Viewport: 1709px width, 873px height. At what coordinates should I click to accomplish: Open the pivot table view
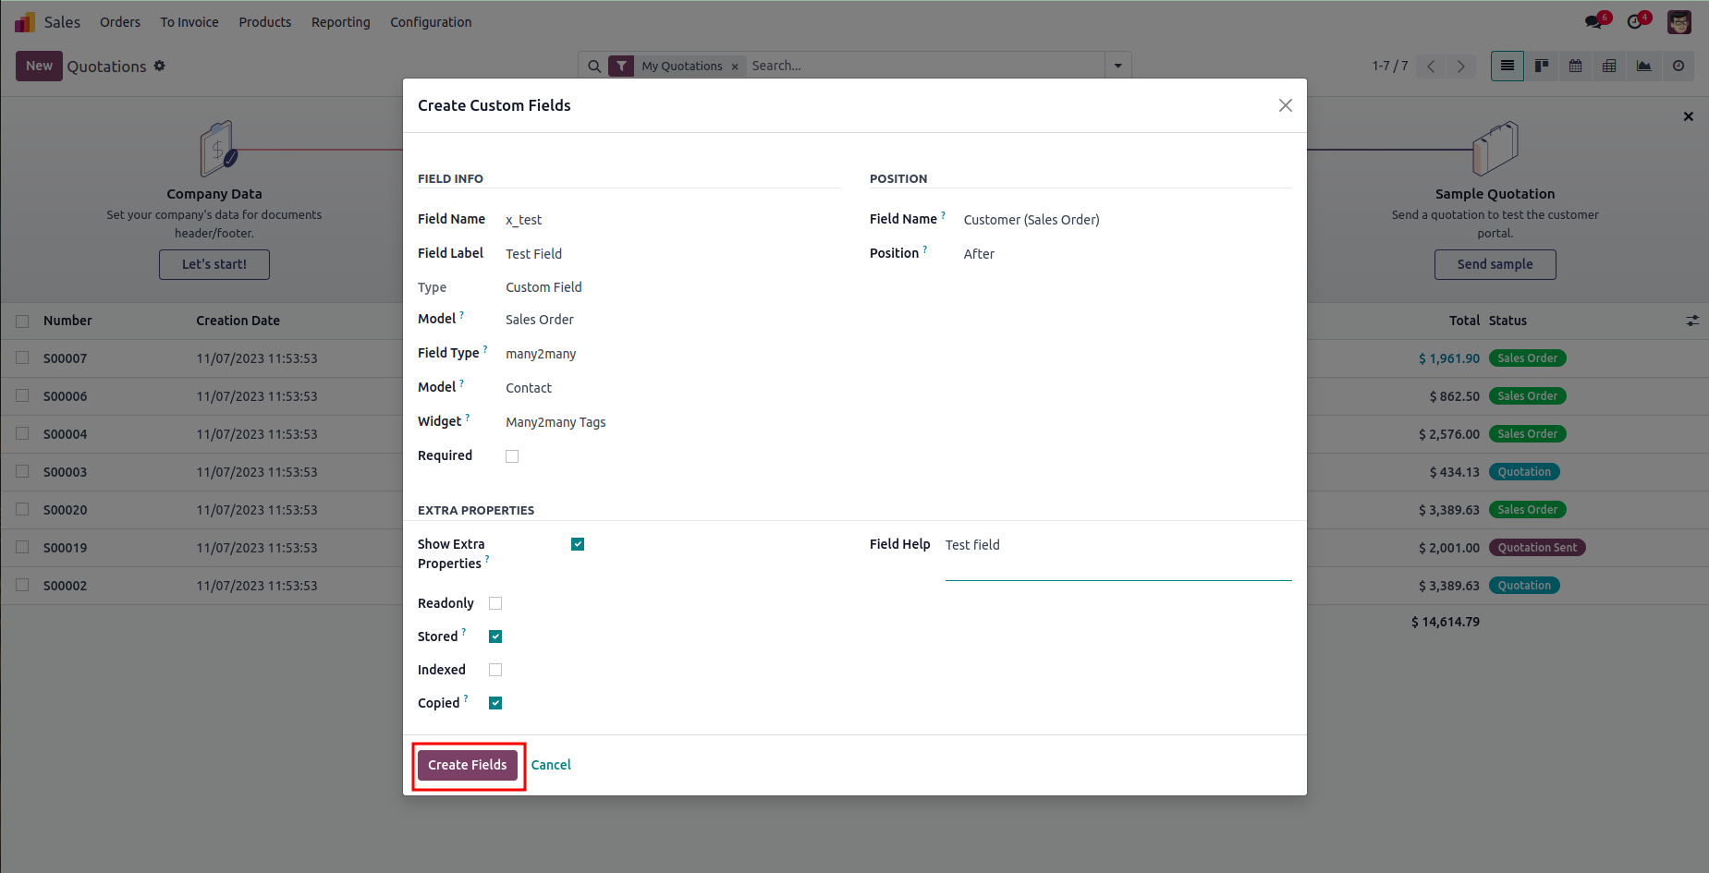point(1610,66)
